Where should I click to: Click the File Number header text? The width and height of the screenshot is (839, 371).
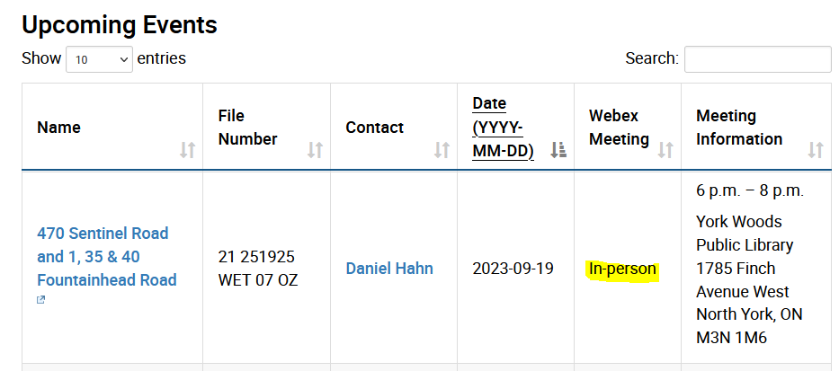point(247,128)
